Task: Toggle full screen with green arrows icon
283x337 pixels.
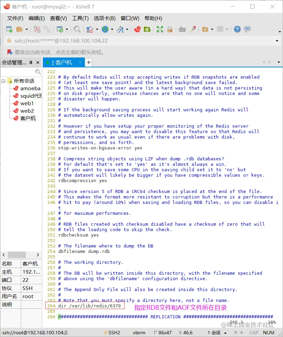Action: click(160, 29)
